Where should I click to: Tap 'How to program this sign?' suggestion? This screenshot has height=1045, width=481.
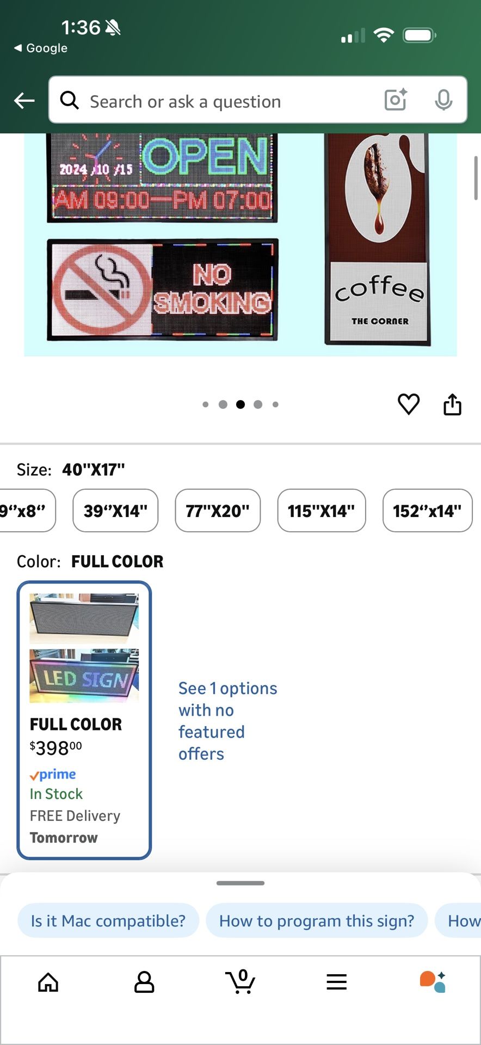[x=317, y=921]
